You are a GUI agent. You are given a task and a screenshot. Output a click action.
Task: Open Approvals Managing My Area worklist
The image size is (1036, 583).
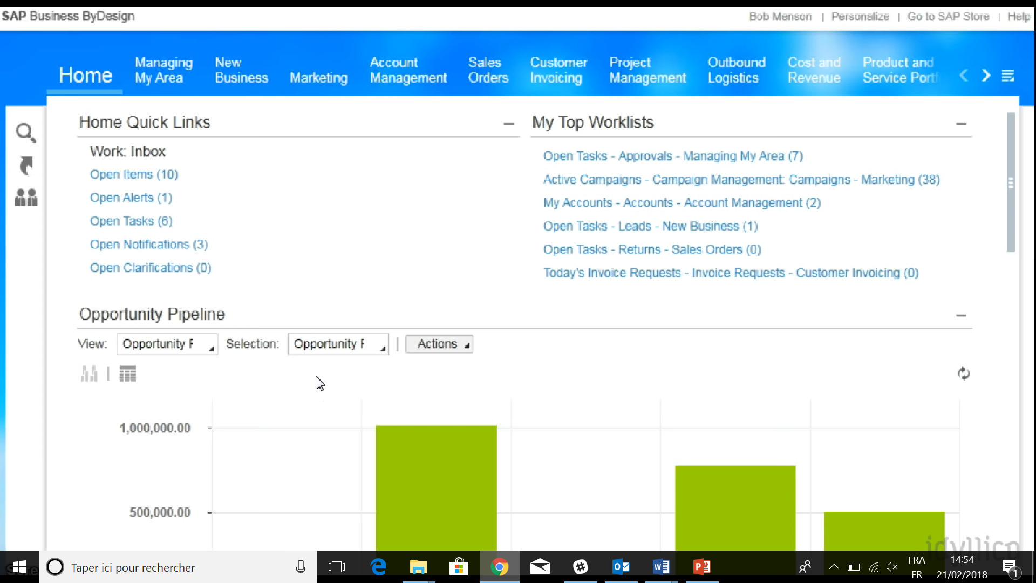673,156
